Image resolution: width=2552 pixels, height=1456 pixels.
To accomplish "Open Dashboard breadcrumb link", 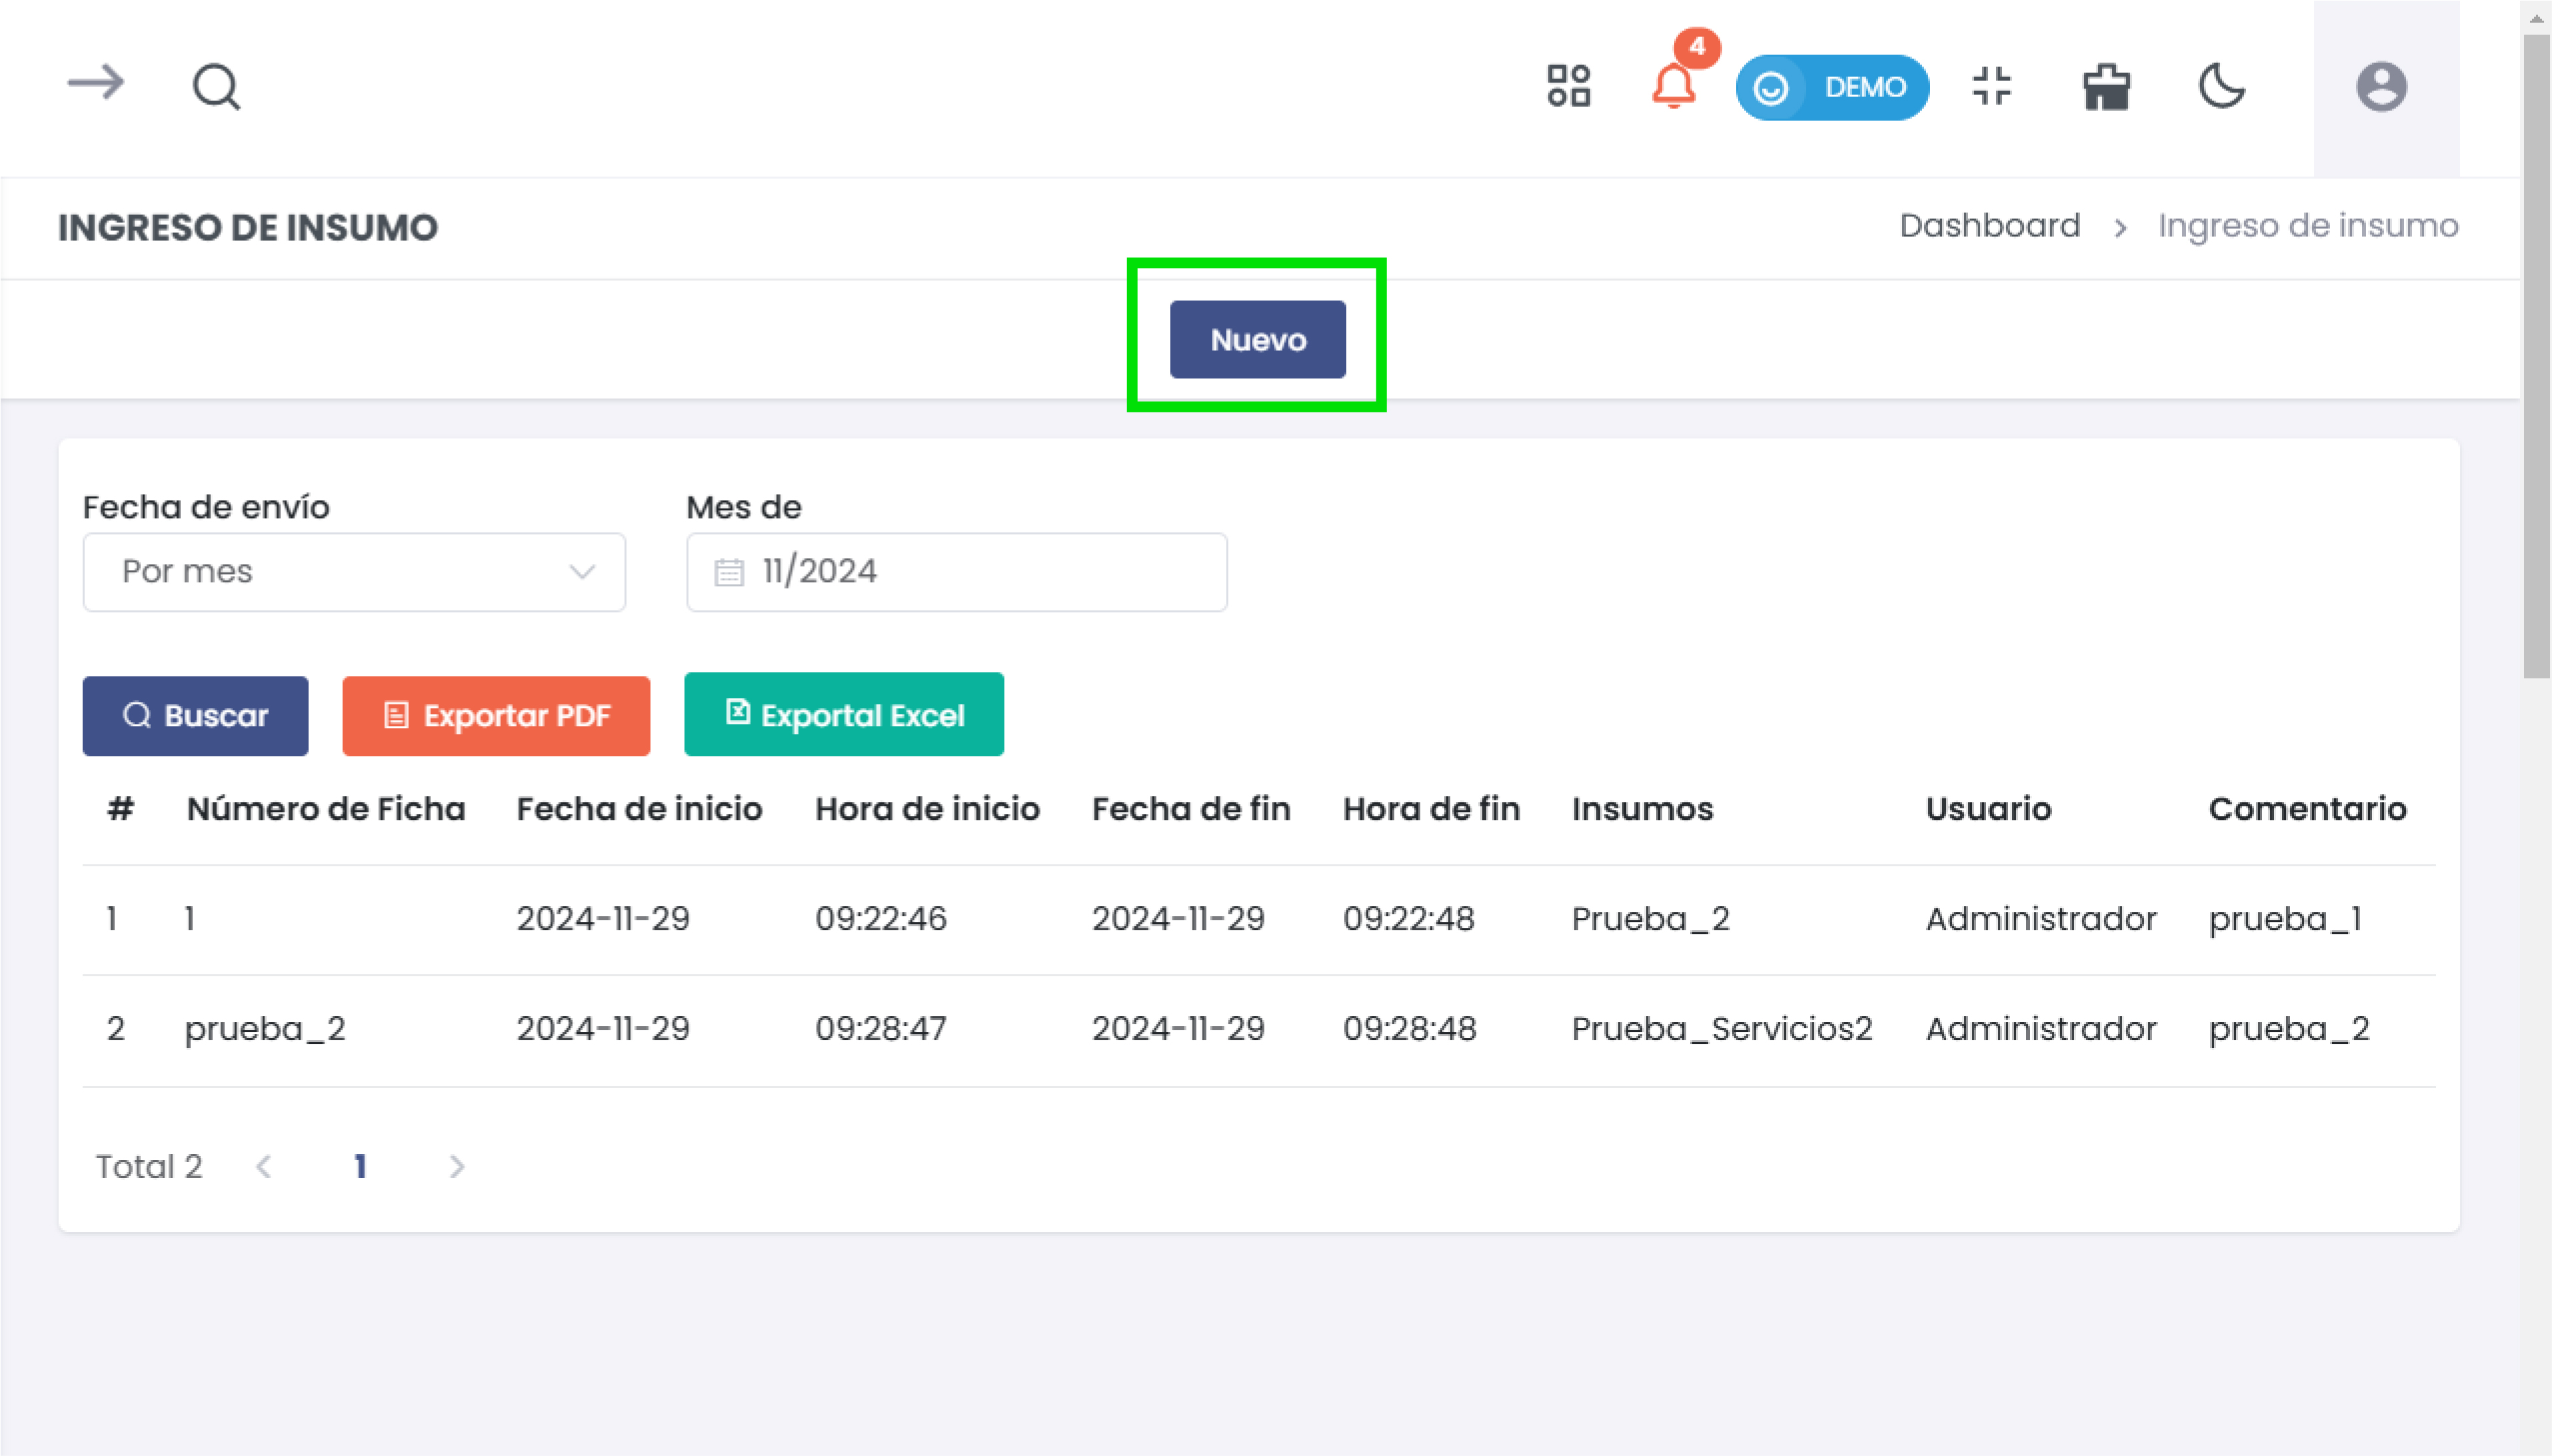I will tap(1989, 226).
